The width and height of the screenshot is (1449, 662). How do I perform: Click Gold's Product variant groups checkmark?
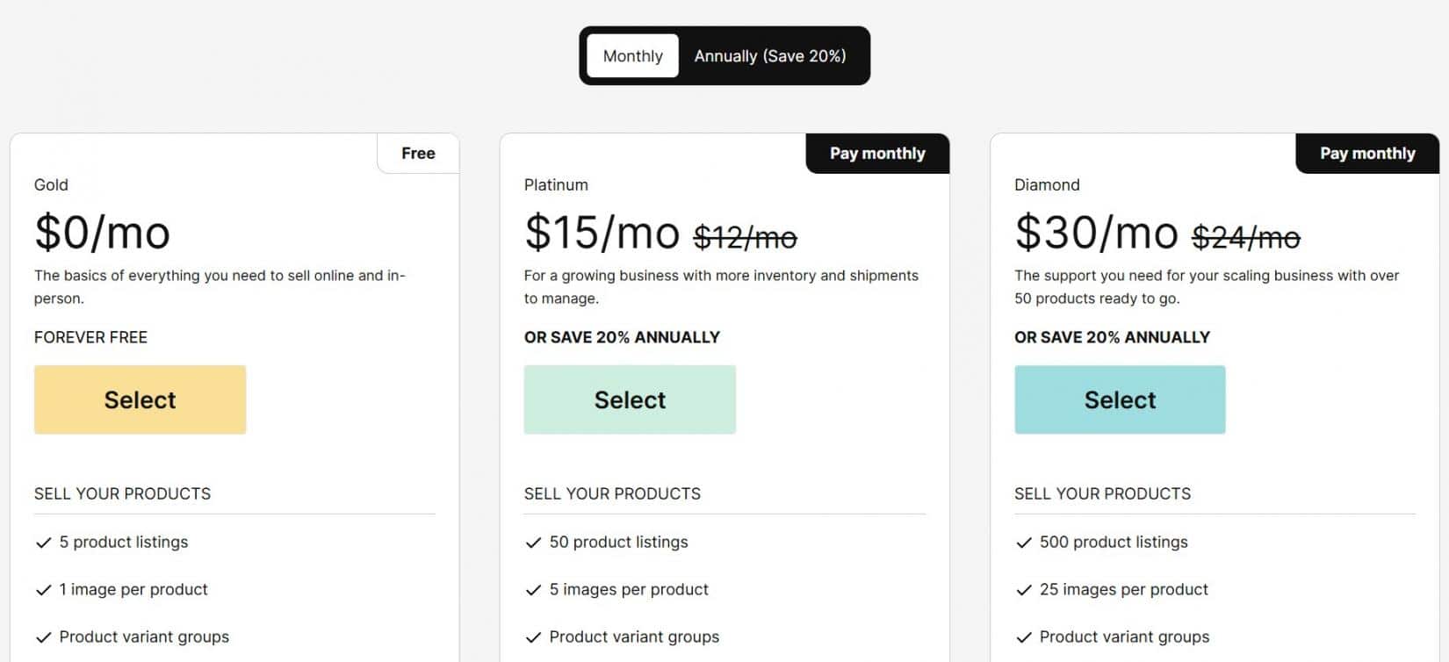(x=43, y=637)
